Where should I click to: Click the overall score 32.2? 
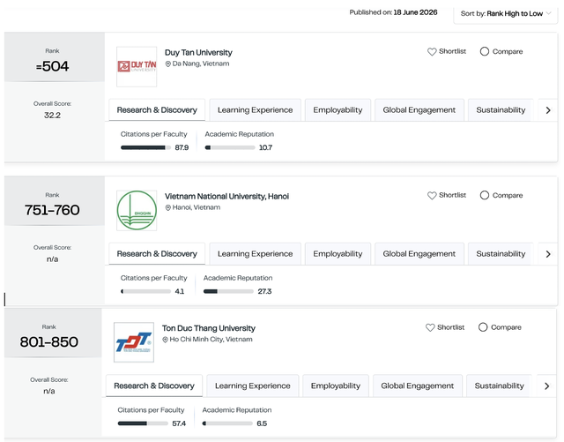(52, 116)
